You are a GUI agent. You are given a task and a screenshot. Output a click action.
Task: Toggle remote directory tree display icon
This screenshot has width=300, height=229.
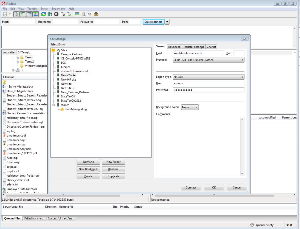[x=29, y=14]
